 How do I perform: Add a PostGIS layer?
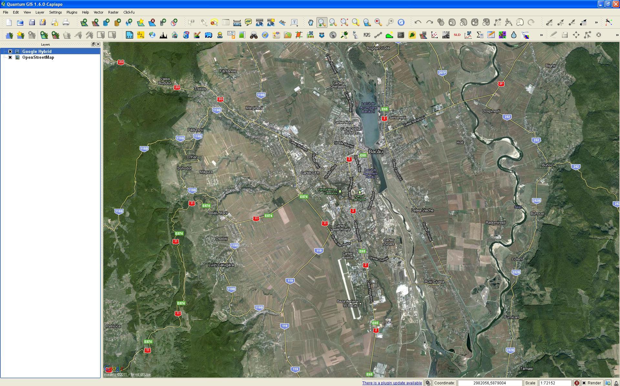pyautogui.click(x=106, y=22)
